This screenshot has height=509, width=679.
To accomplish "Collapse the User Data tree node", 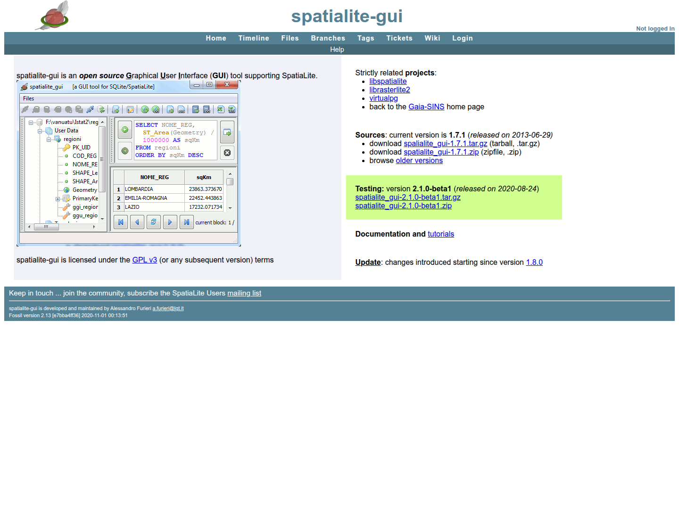I will click(40, 131).
